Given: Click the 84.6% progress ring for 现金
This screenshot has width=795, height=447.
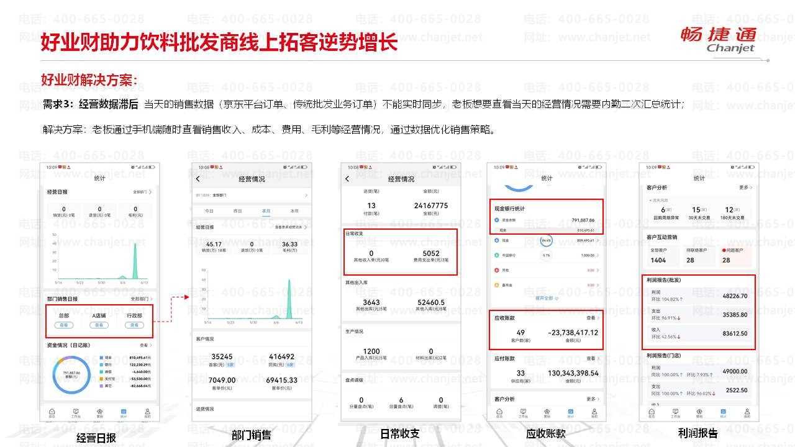Looking at the screenshot, I should point(547,240).
